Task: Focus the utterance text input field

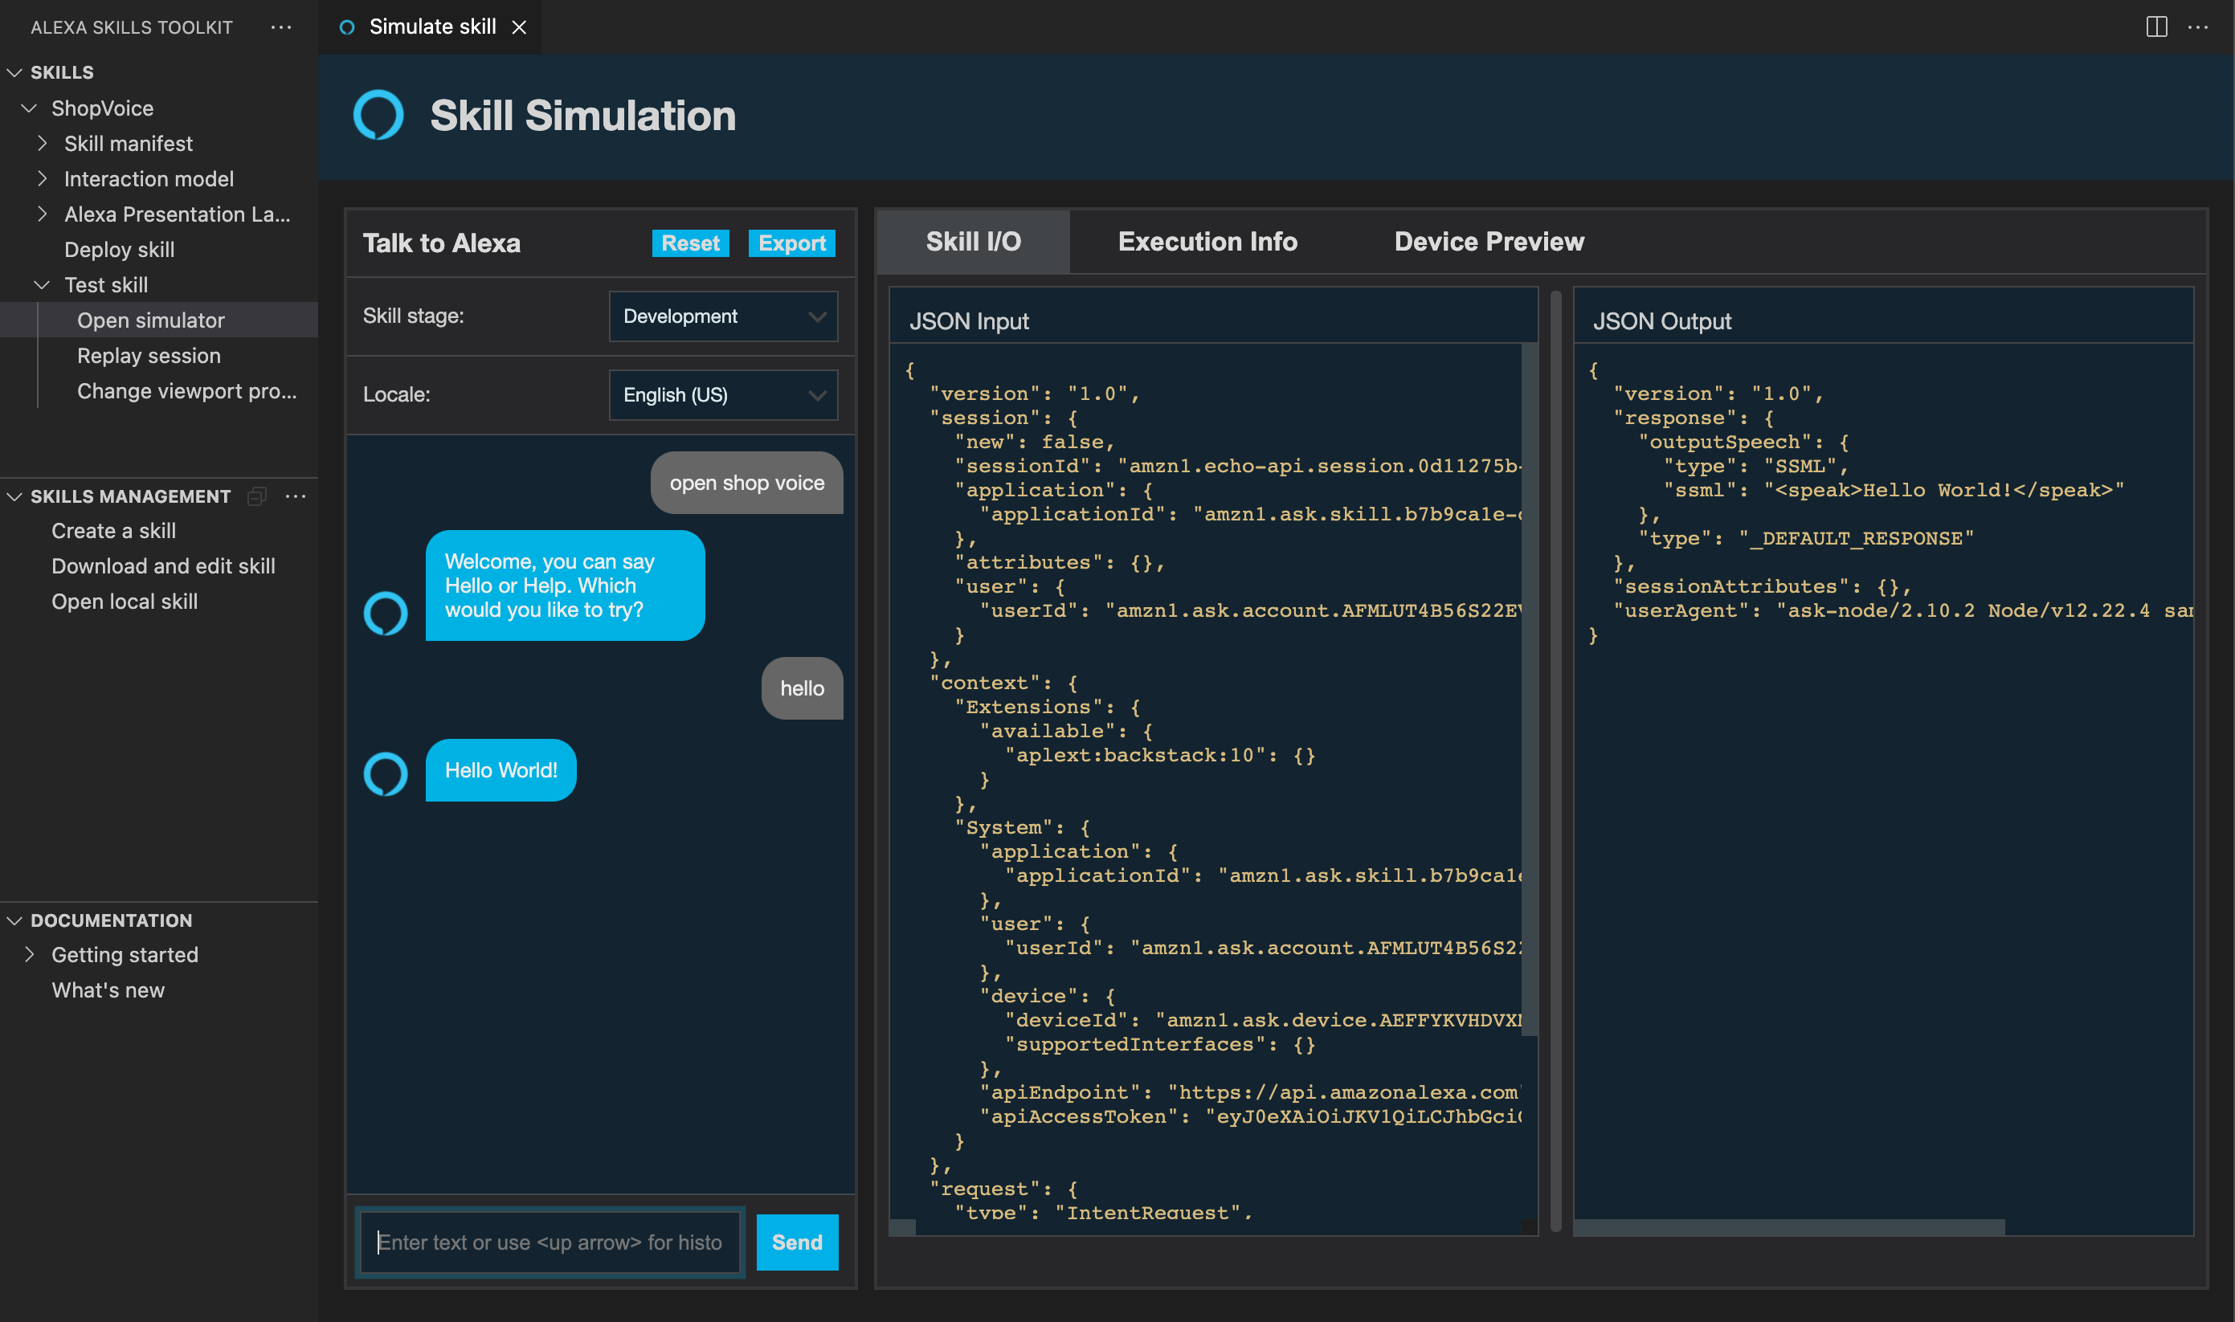Action: 550,1242
